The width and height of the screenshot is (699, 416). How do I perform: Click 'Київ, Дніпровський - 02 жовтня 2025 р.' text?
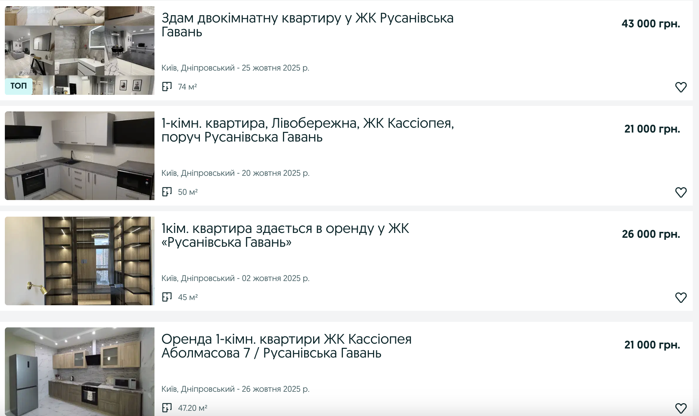pos(235,278)
